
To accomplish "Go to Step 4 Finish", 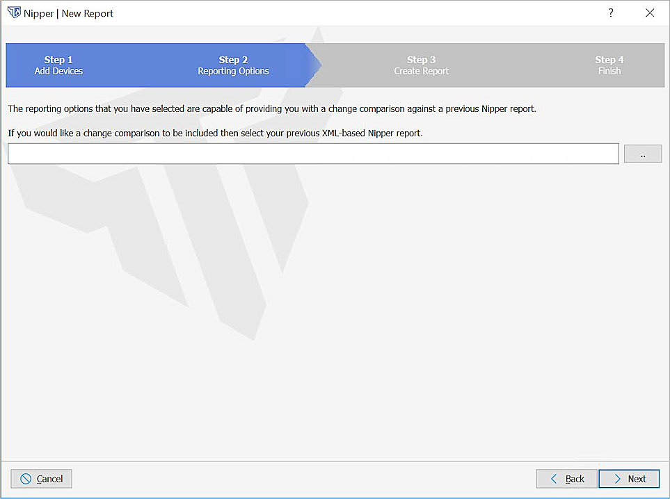I will (x=609, y=65).
